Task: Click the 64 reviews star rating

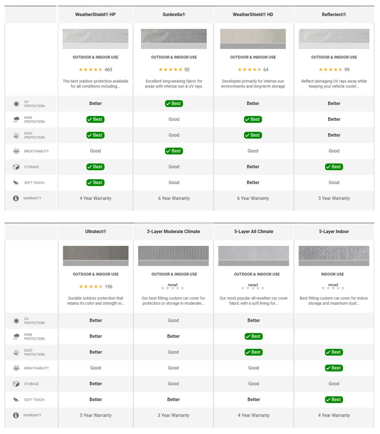Action: (x=253, y=70)
